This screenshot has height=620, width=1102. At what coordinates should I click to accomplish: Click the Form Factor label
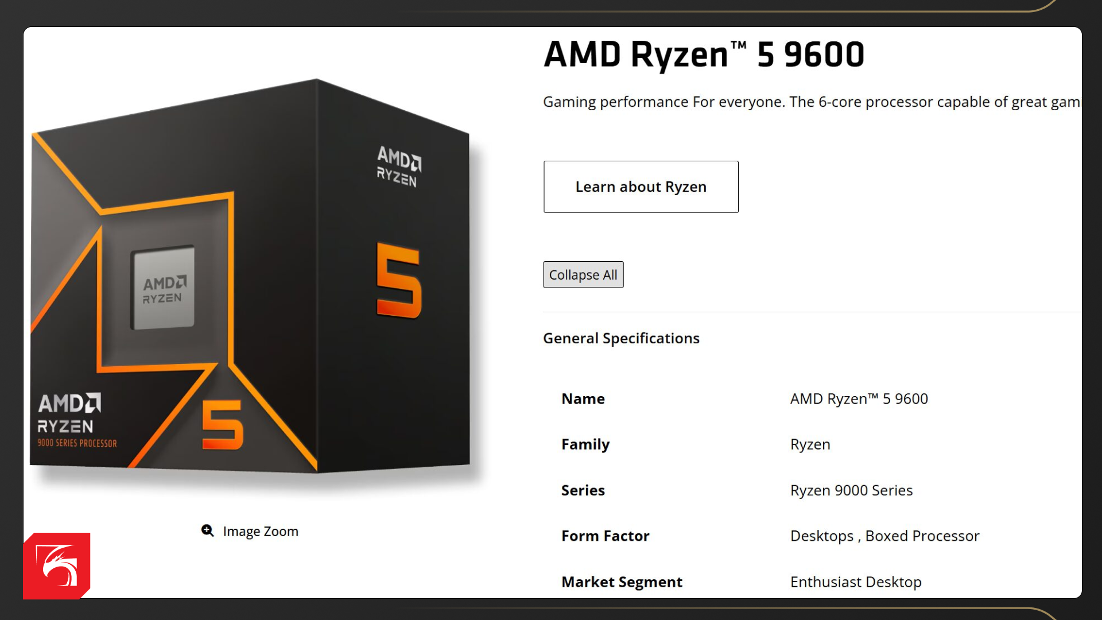(605, 536)
